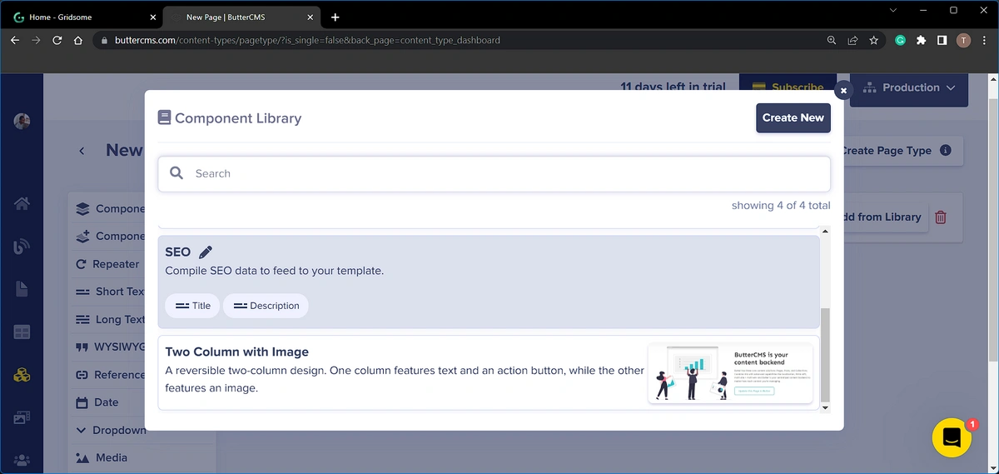999x474 pixels.
Task: Select the Repeater field type
Action: (107, 264)
